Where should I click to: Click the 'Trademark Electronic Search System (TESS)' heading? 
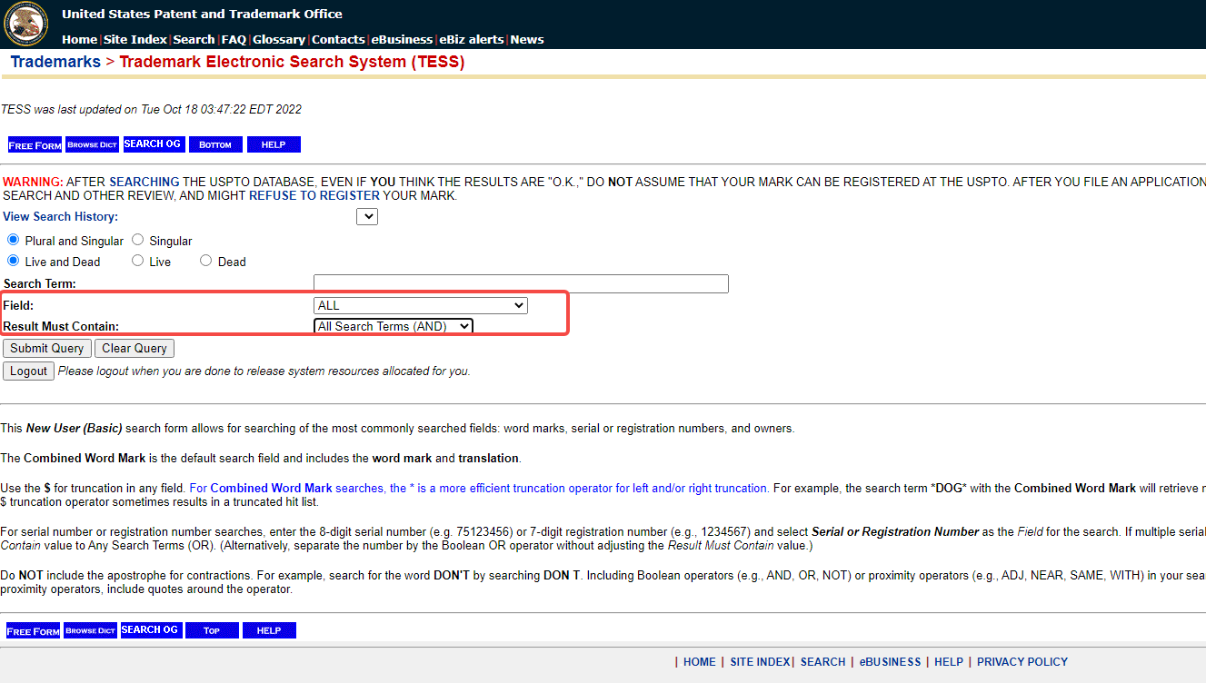pyautogui.click(x=292, y=62)
